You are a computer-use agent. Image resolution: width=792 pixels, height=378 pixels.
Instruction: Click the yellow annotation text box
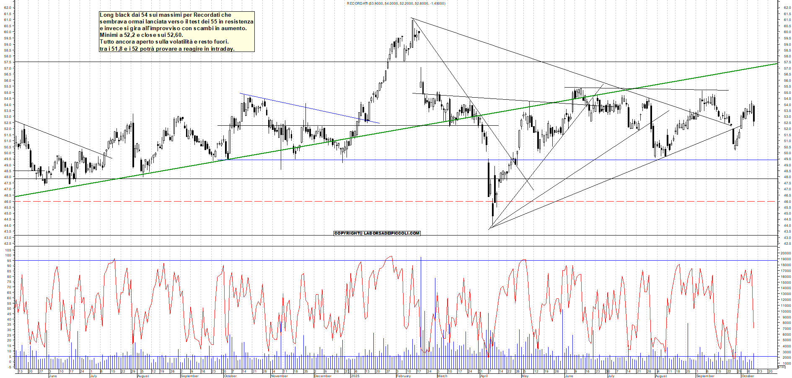tap(176, 32)
